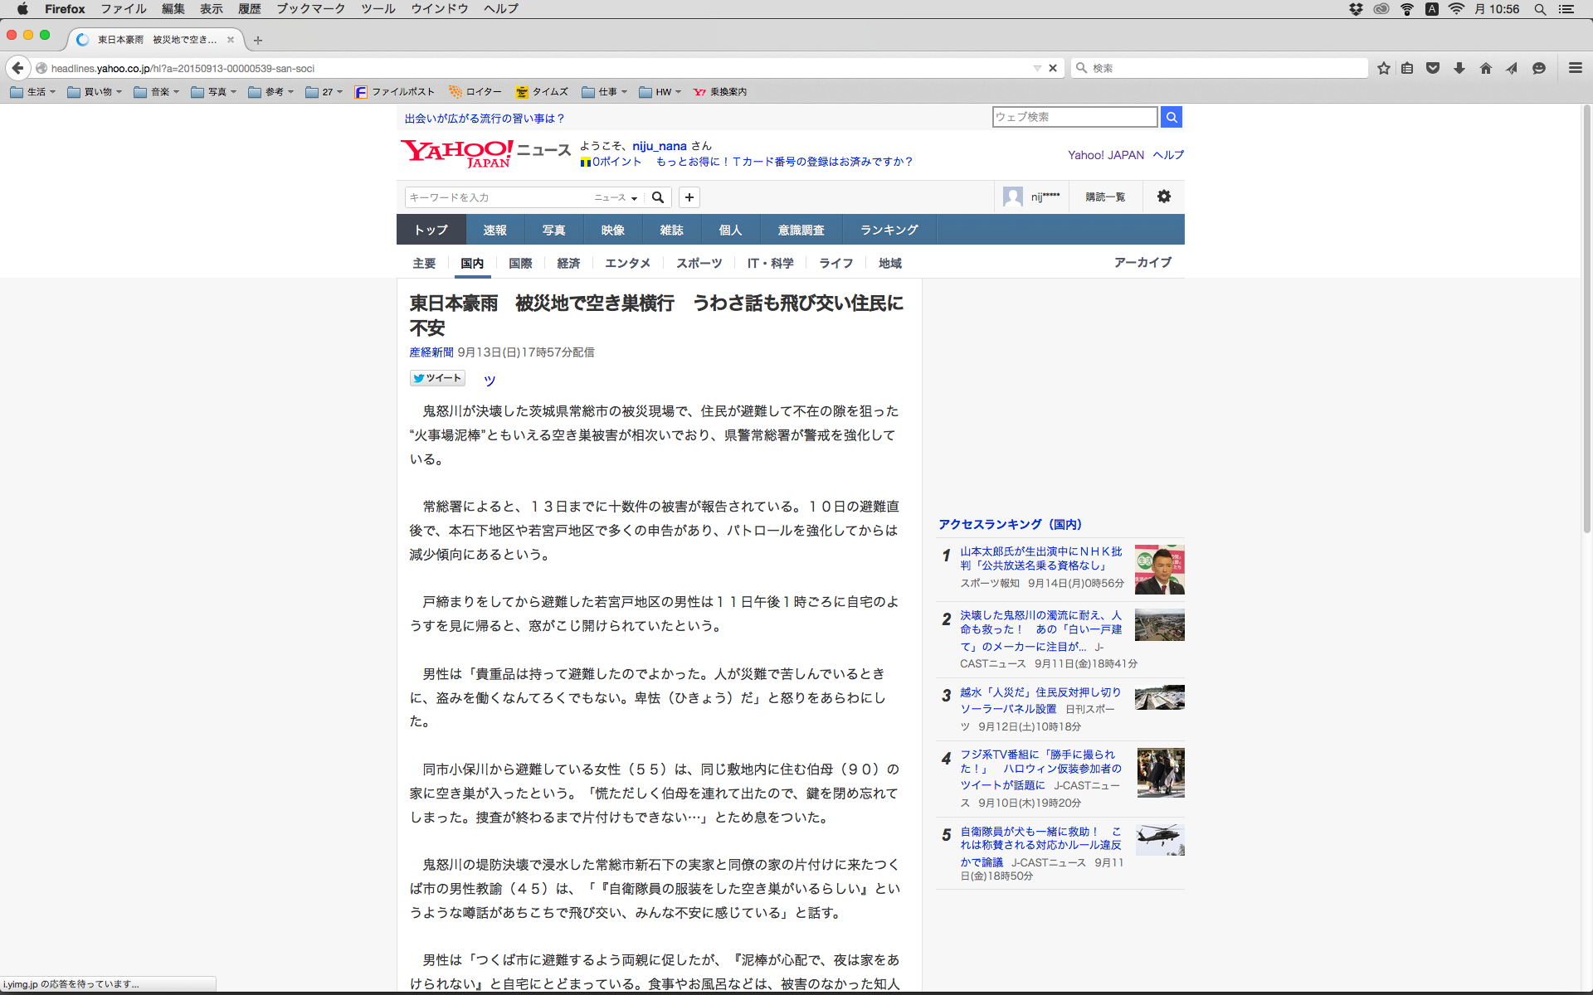Open the ブックマーク menu in menu bar
The width and height of the screenshot is (1593, 995).
click(310, 9)
